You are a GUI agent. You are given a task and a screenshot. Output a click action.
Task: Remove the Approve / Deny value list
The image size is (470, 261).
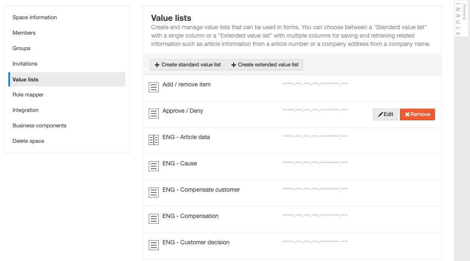[x=417, y=114]
